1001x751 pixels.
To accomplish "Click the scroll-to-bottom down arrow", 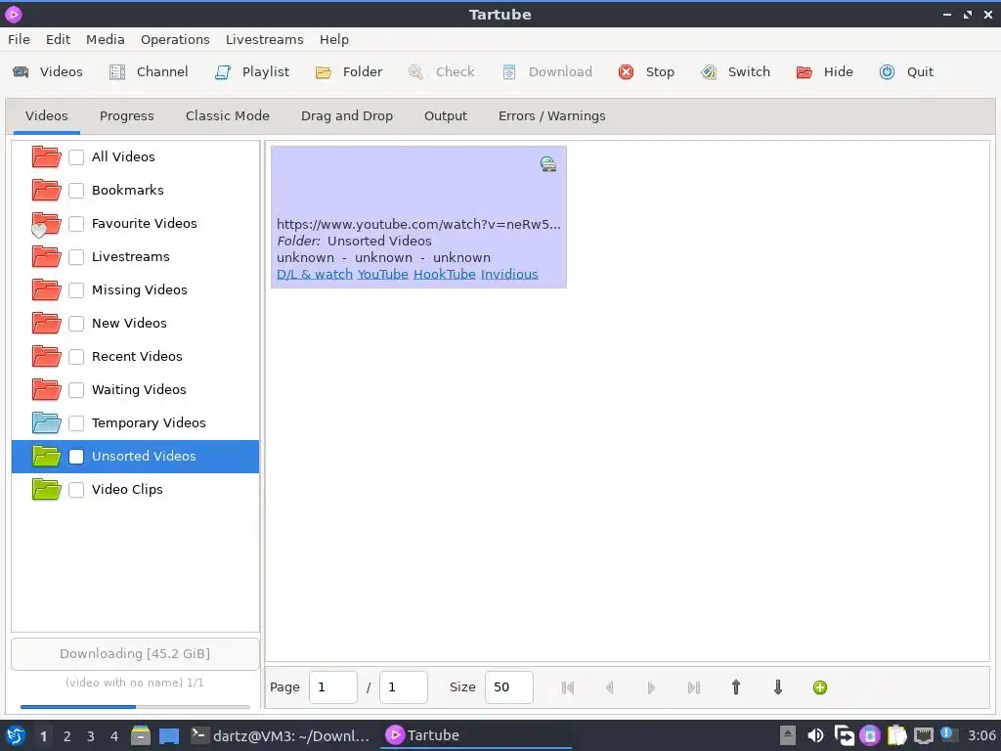I will (x=777, y=687).
